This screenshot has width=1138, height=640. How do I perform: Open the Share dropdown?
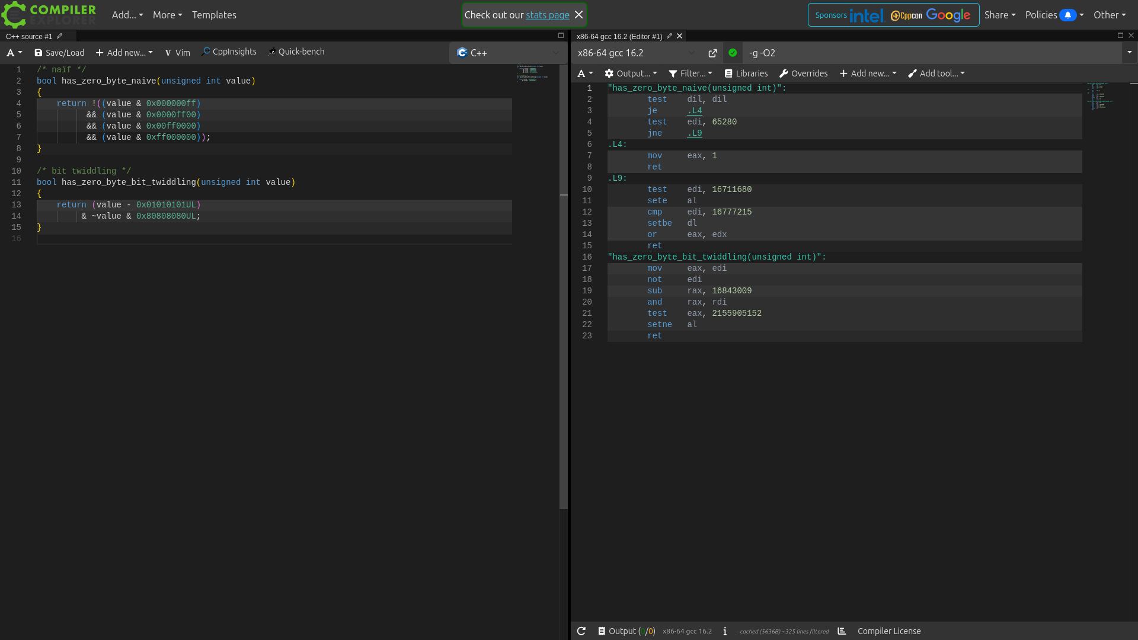[1000, 15]
